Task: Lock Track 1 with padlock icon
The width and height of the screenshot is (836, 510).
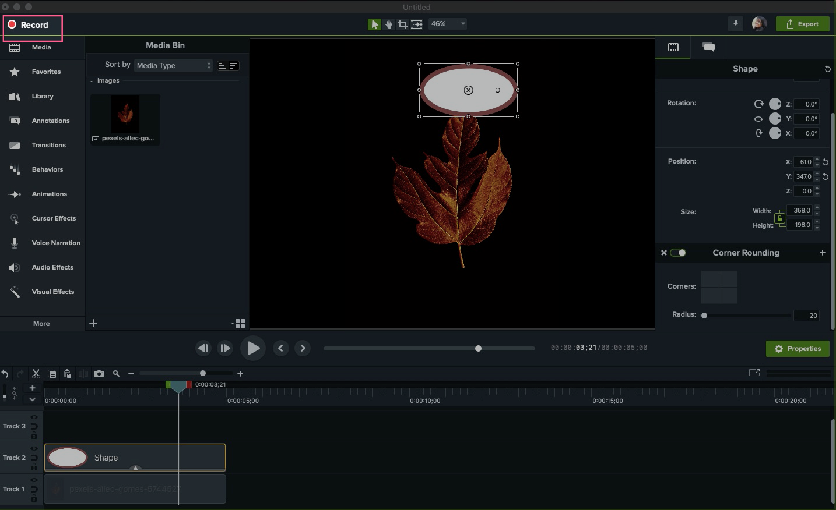Action: point(34,499)
